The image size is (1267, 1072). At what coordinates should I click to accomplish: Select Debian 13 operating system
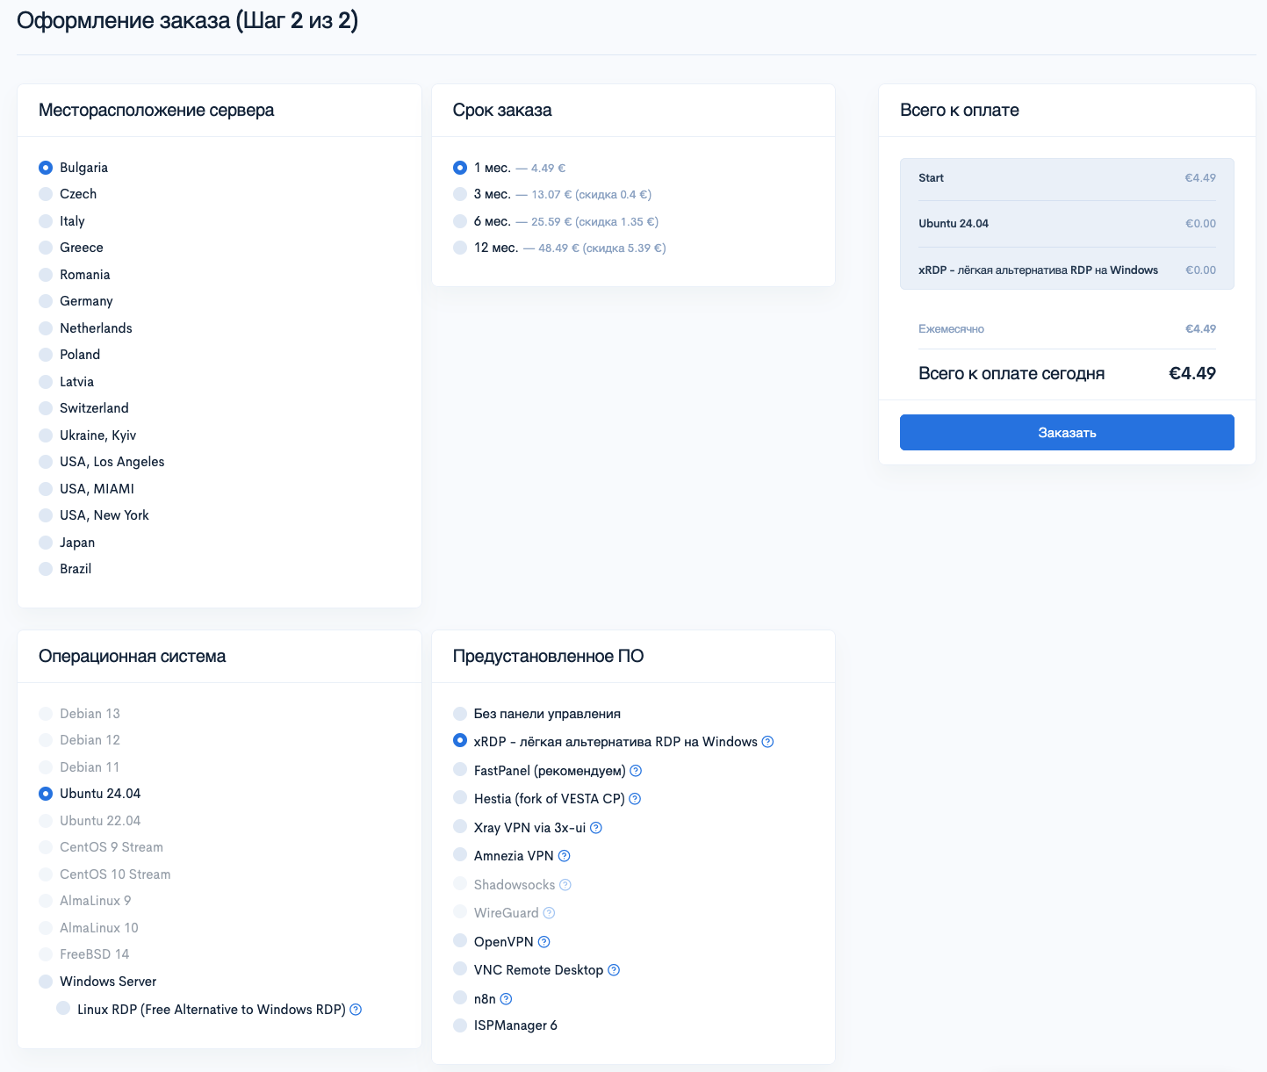[x=46, y=714]
